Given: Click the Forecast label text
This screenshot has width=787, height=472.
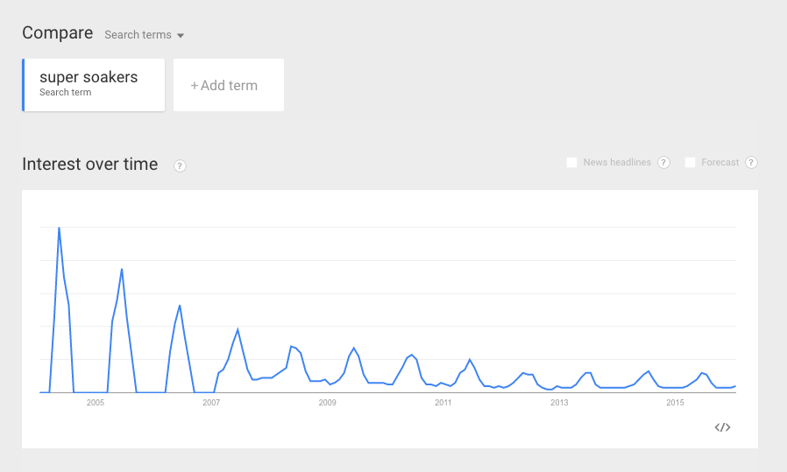Looking at the screenshot, I should tap(720, 163).
